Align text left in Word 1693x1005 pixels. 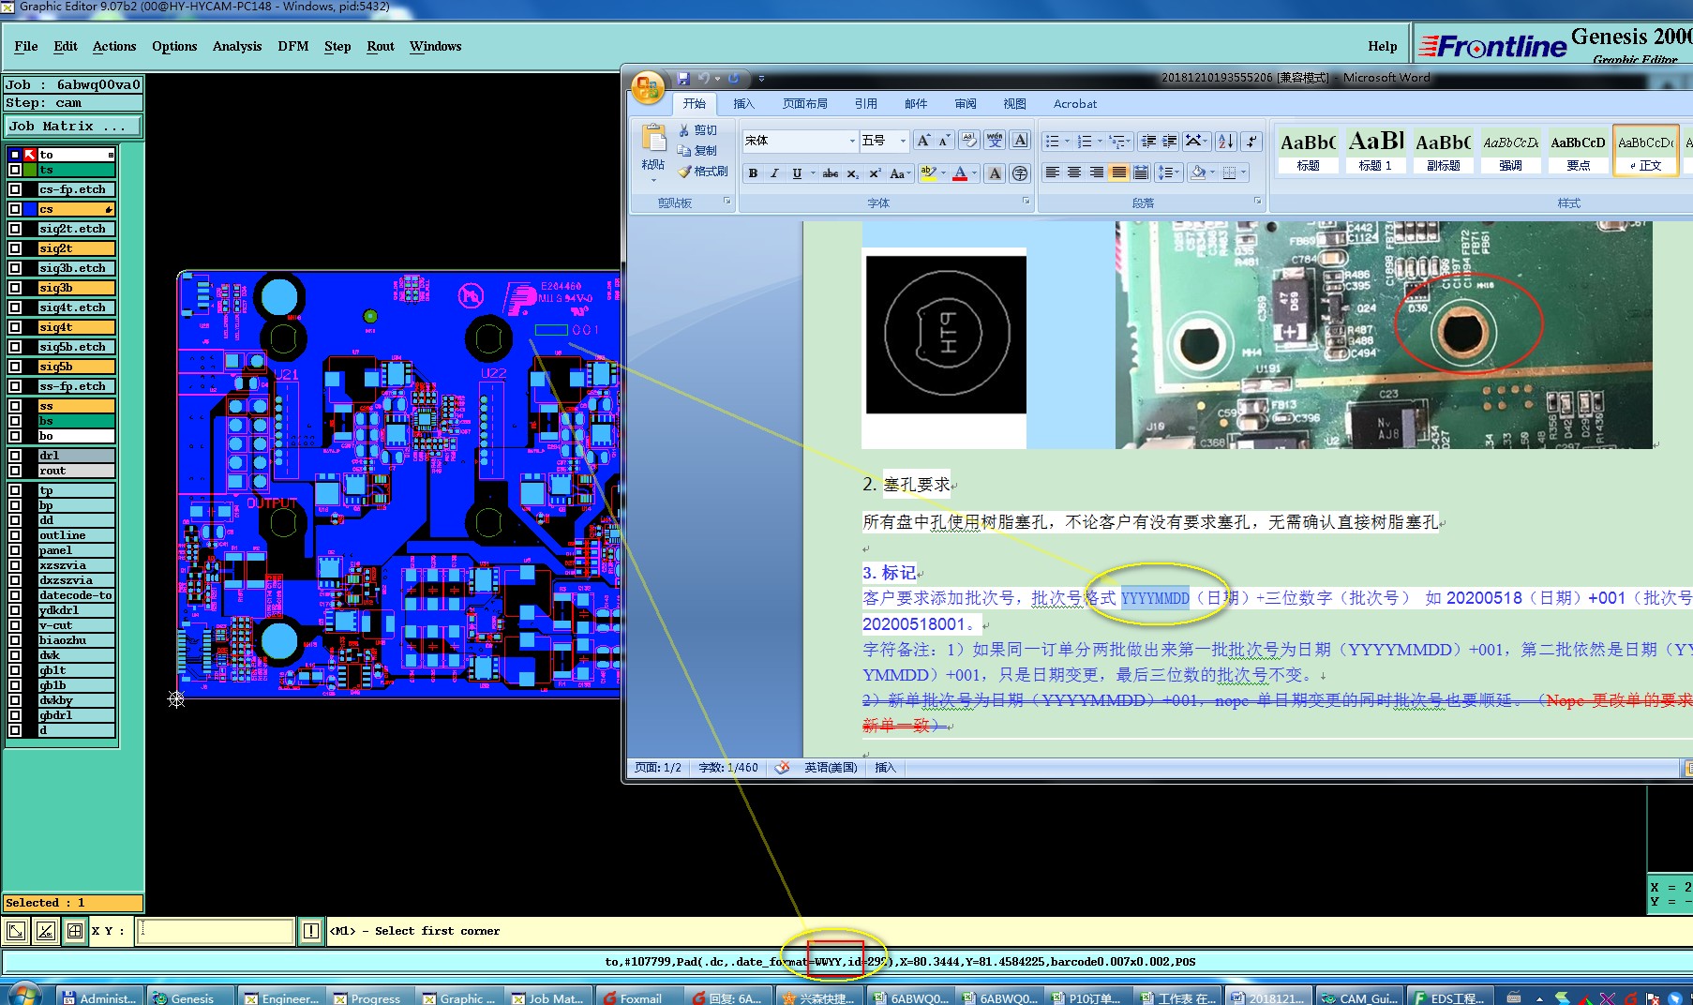tap(1053, 172)
